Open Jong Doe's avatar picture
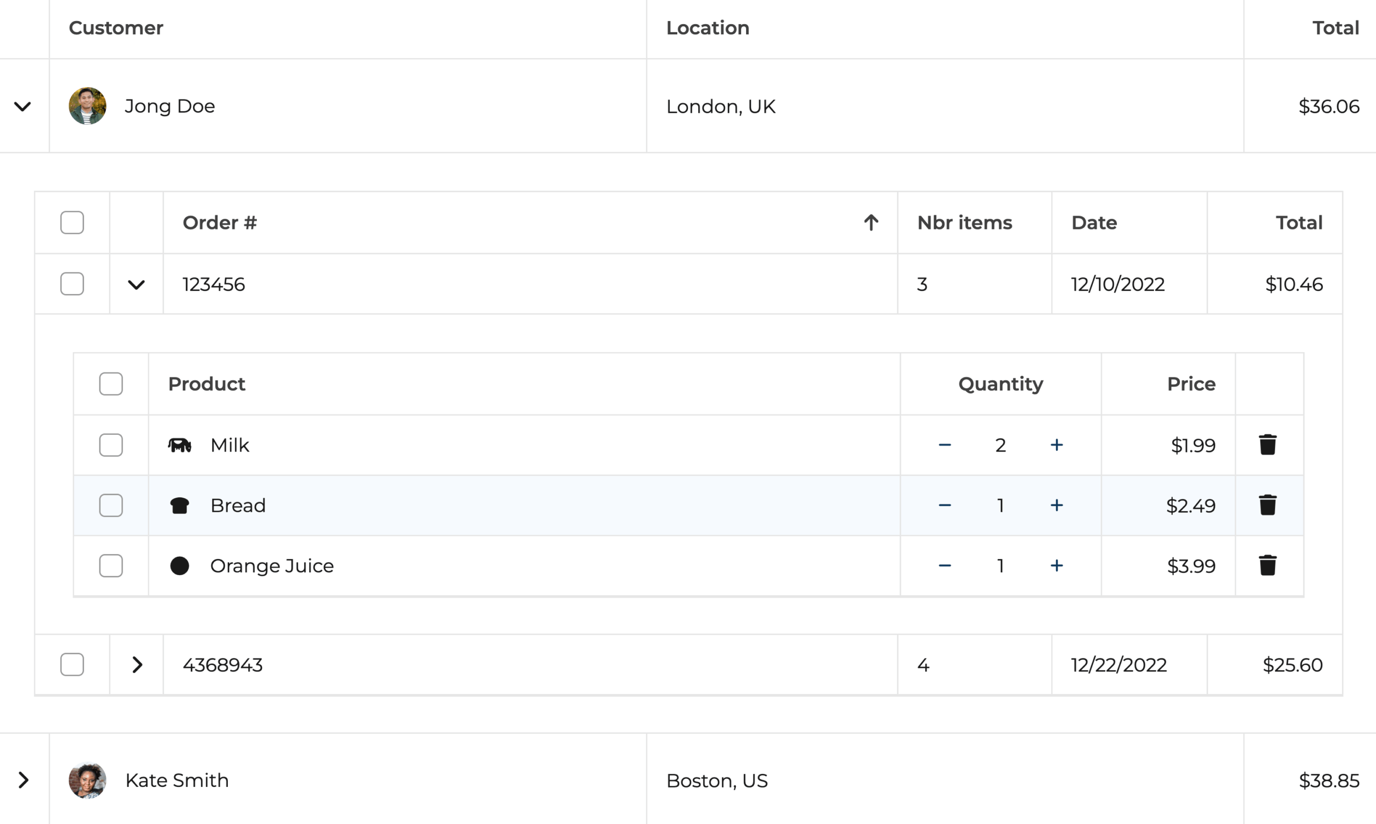Viewport: 1376px width, 824px height. coord(88,106)
